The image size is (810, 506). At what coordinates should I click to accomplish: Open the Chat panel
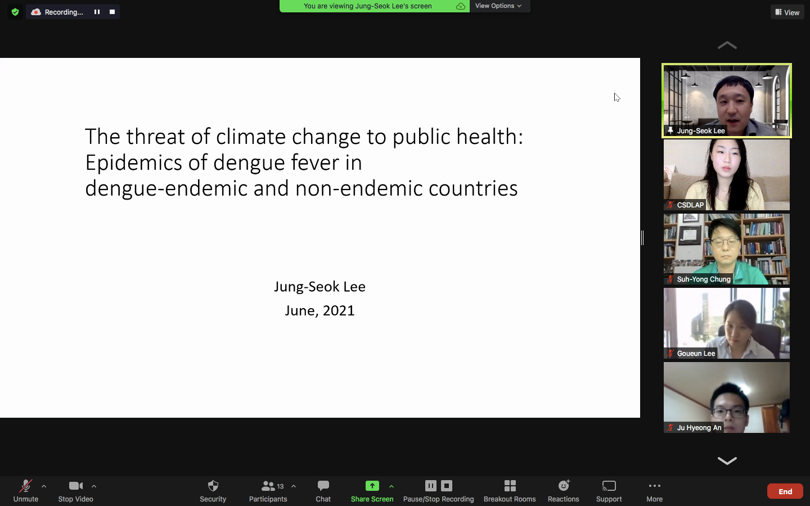click(x=323, y=491)
